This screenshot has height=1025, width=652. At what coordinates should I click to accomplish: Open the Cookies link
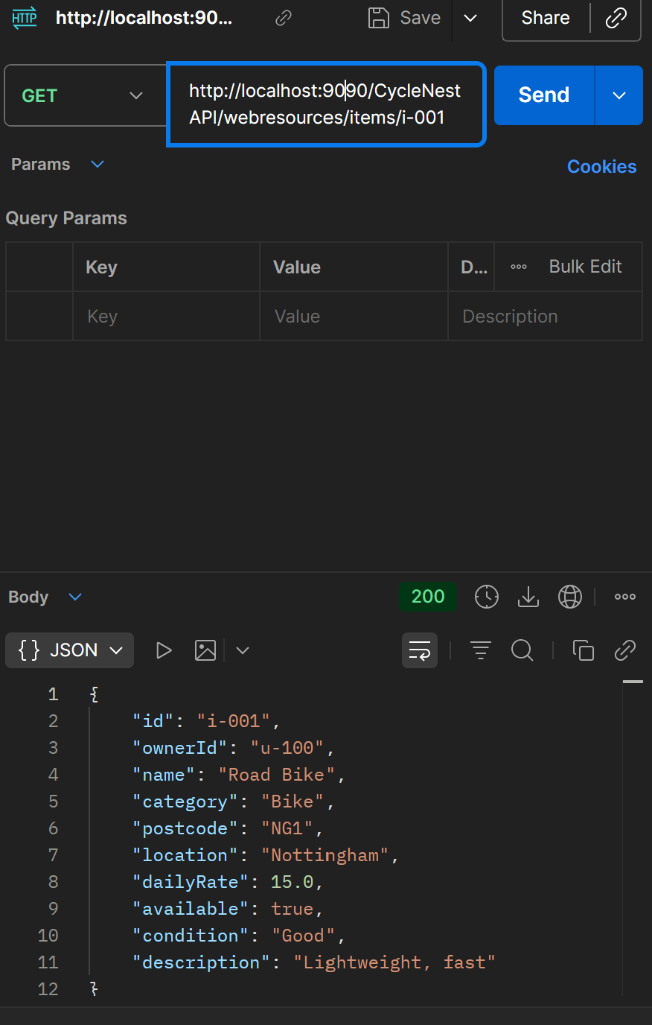click(601, 167)
